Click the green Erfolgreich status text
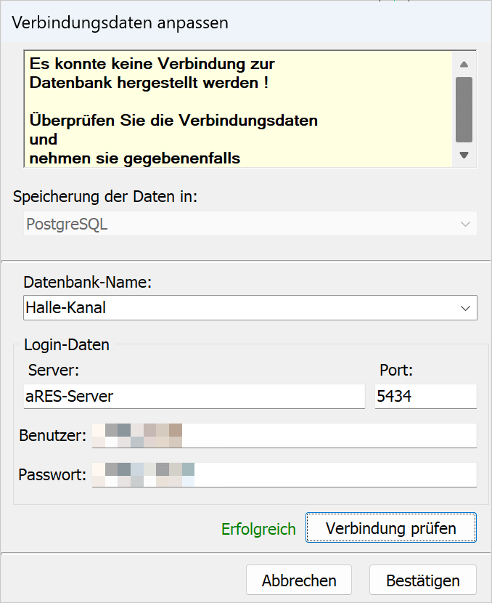Viewport: 492px width, 603px height. [x=258, y=529]
